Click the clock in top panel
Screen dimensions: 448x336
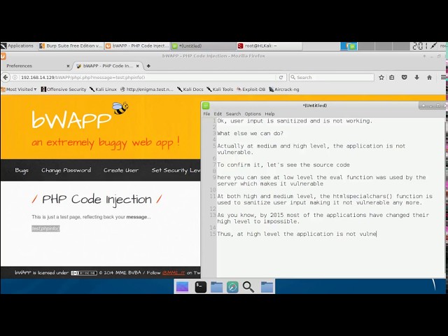[420, 46]
